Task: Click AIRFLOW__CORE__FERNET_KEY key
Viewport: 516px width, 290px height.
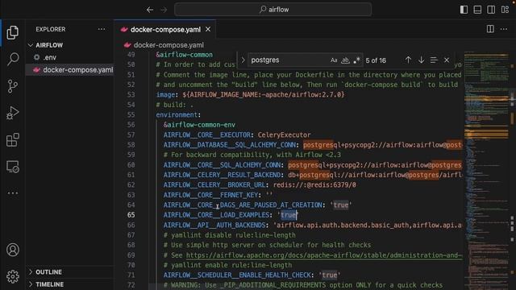Action: pyautogui.click(x=210, y=195)
